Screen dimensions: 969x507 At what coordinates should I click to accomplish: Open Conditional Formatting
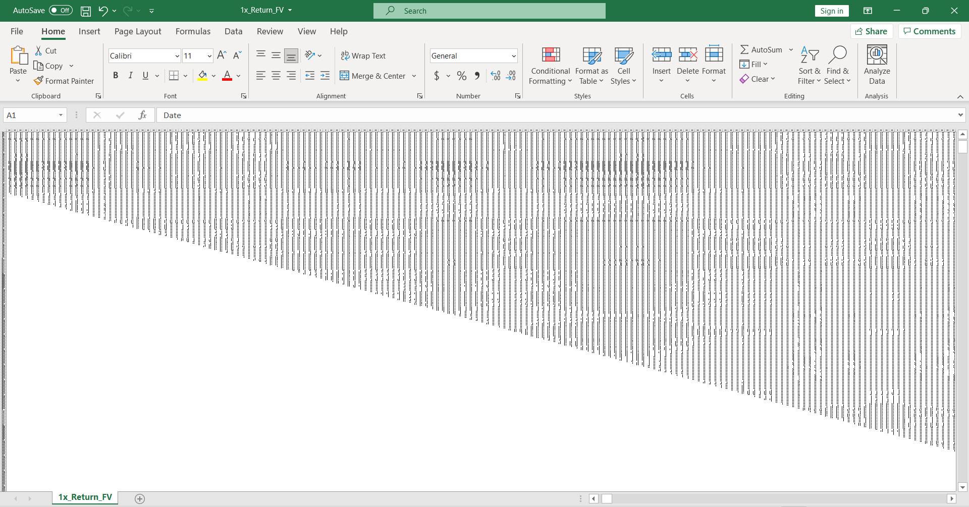(550, 66)
